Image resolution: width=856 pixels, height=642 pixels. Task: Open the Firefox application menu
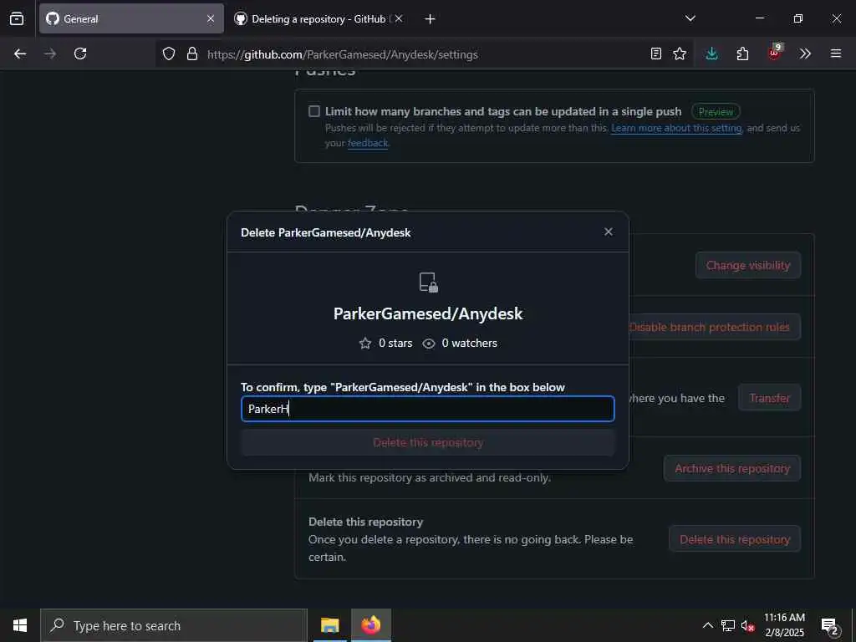pyautogui.click(x=836, y=53)
